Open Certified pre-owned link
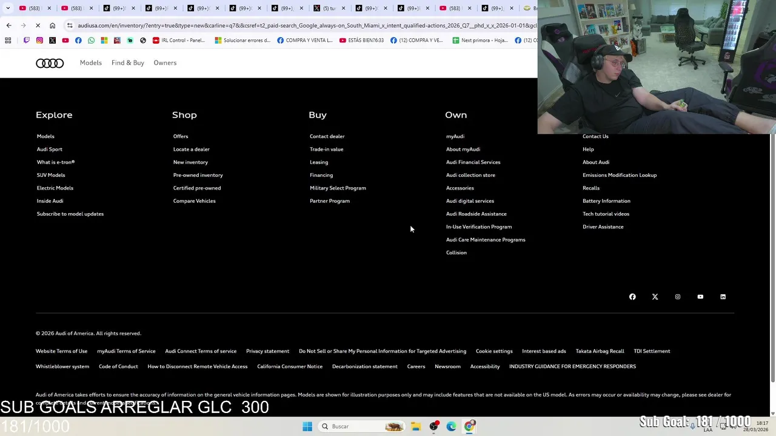Image resolution: width=776 pixels, height=436 pixels. (197, 188)
